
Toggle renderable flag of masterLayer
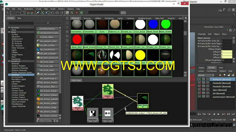point(200,97)
